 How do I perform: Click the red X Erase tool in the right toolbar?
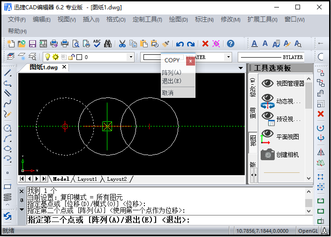click(x=321, y=114)
